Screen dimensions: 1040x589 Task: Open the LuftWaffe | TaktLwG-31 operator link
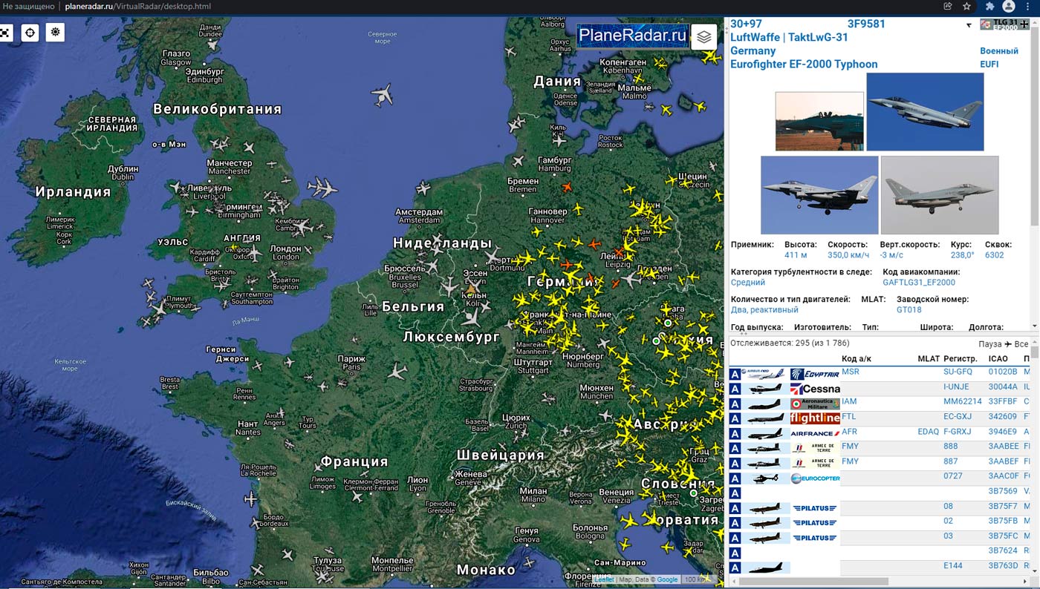(789, 38)
